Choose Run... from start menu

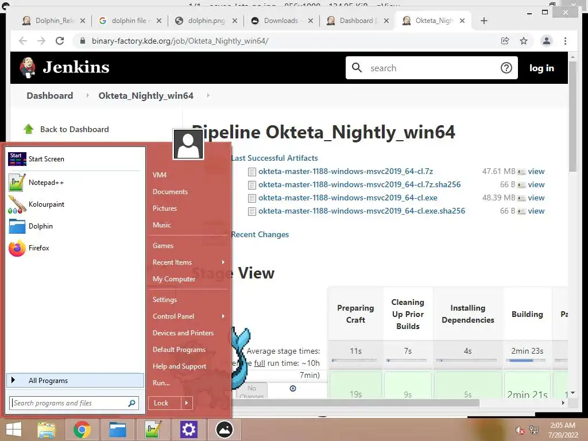click(161, 383)
